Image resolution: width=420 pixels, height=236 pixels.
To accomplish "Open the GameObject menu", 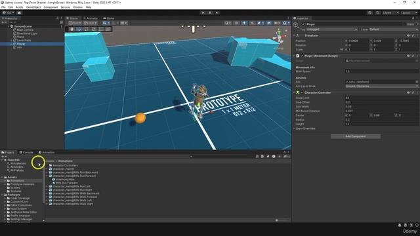I will tap(33, 7).
